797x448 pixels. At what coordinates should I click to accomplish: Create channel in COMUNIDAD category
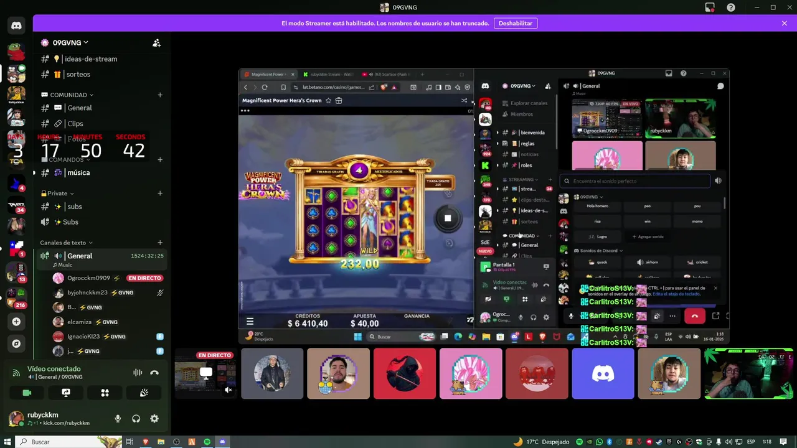click(x=160, y=95)
